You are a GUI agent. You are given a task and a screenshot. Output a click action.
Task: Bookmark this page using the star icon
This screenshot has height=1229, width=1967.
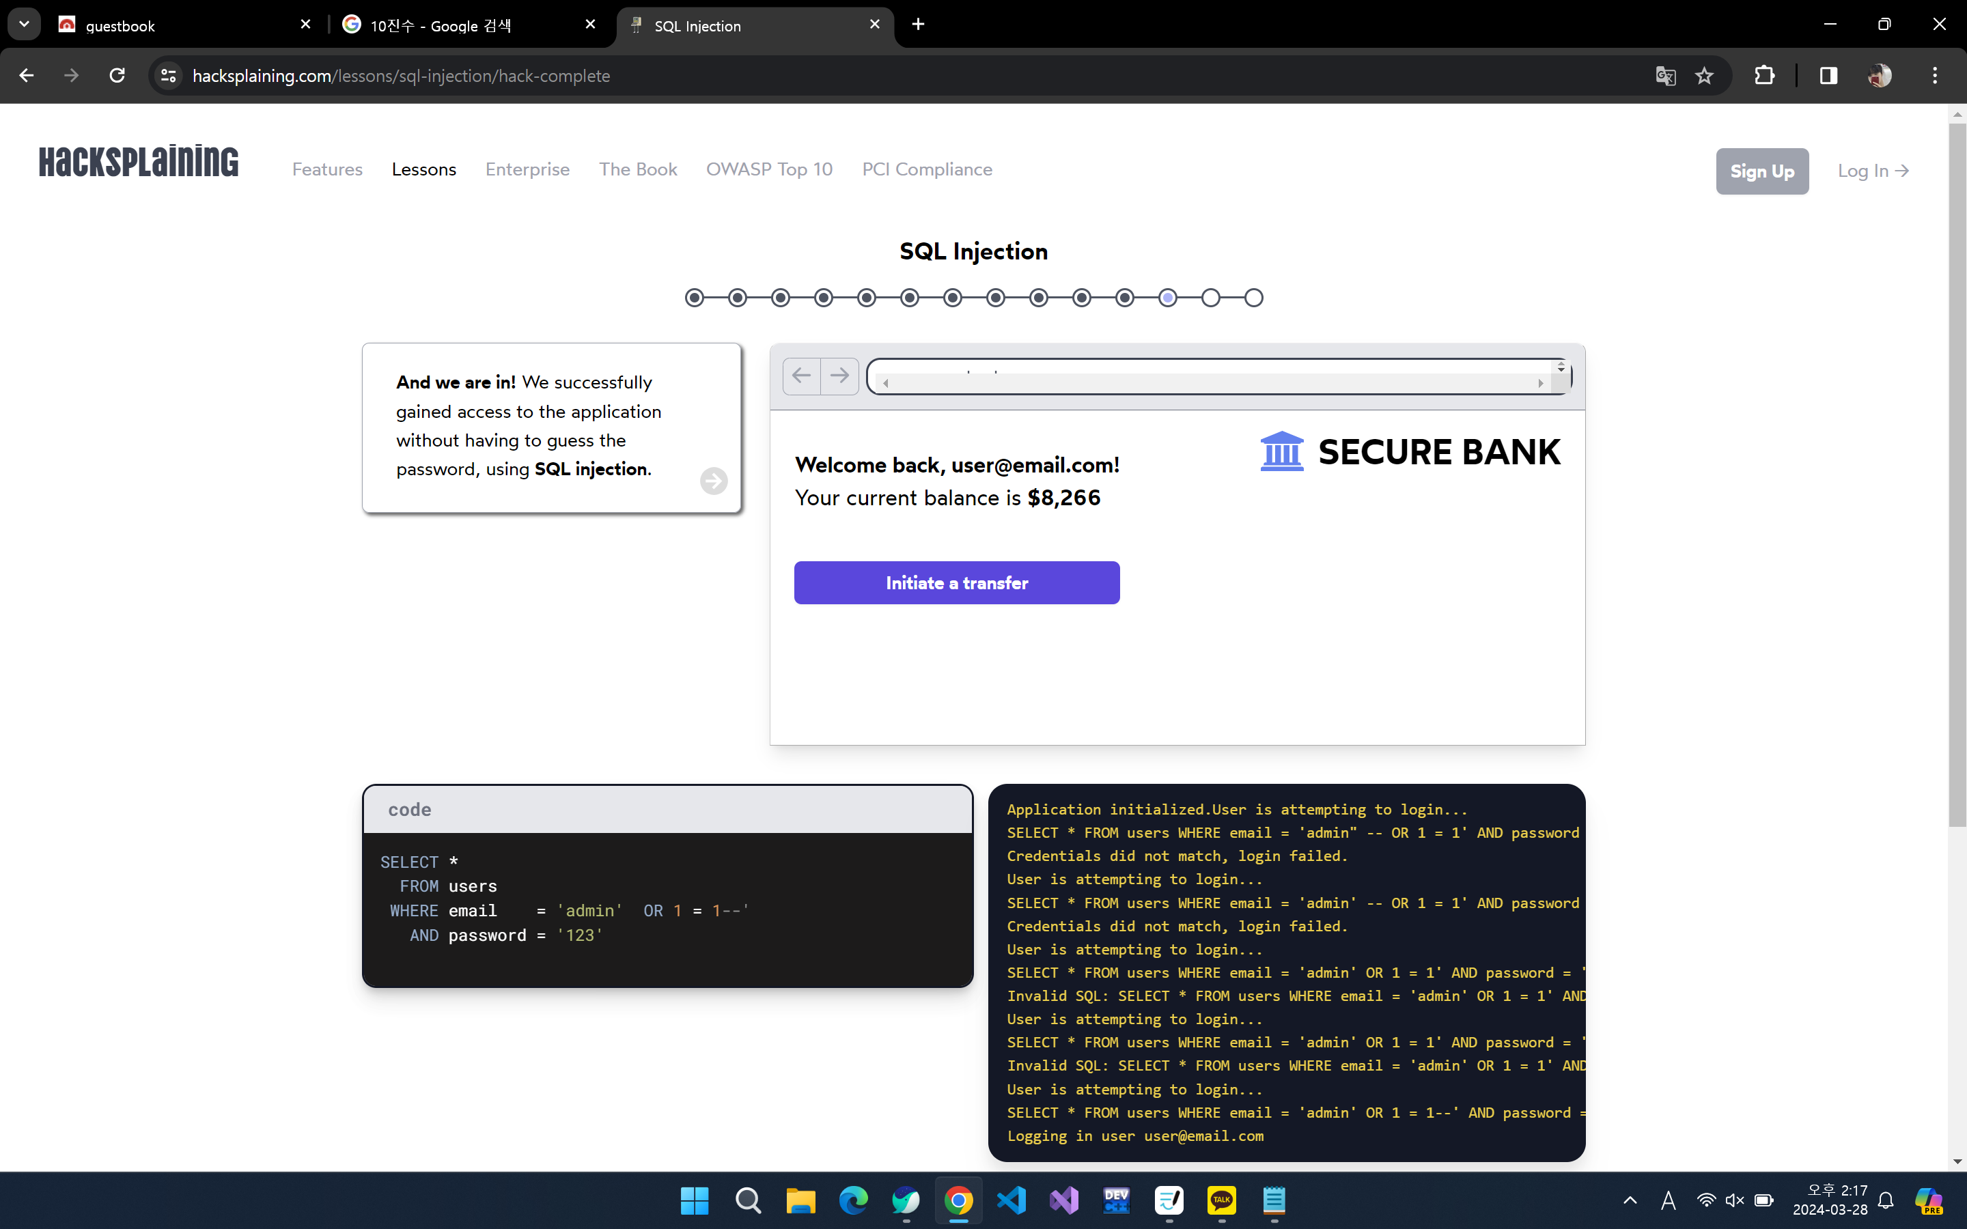pos(1705,76)
